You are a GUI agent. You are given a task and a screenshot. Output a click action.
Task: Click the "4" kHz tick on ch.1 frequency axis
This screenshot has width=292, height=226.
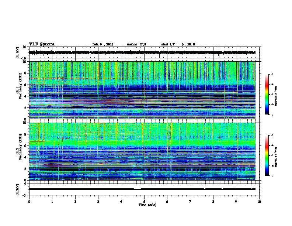click(26, 96)
